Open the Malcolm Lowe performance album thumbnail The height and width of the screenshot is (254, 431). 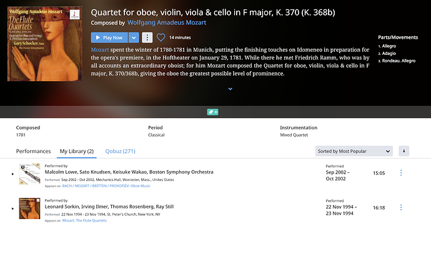pyautogui.click(x=29, y=174)
